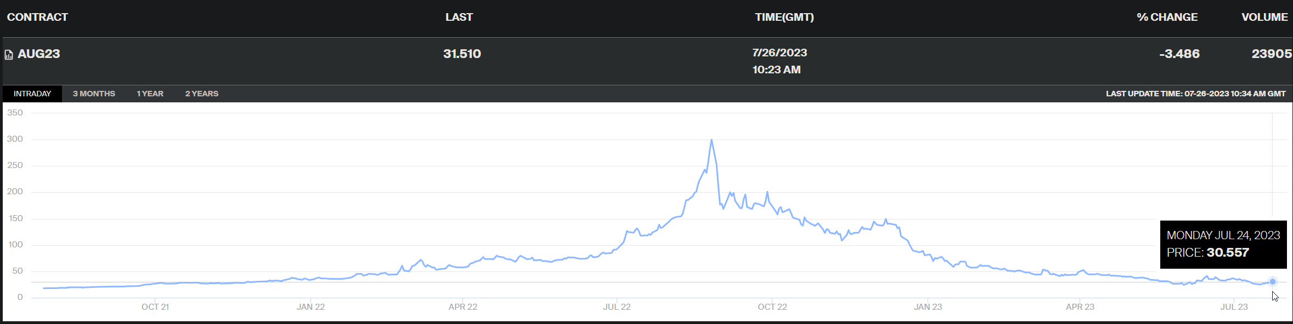Select the TIME(GMT) column header
1293x324 pixels.
click(x=784, y=17)
